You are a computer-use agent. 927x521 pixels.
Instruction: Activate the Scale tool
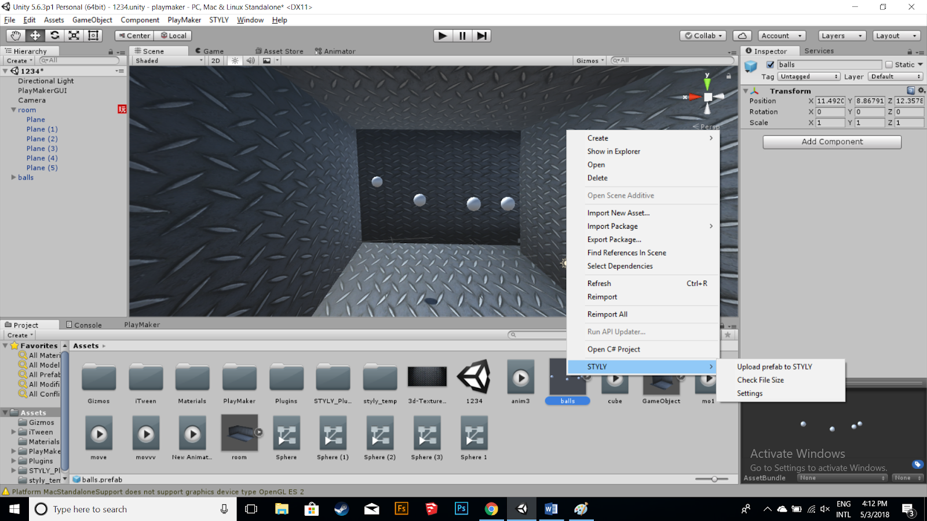pyautogui.click(x=74, y=35)
